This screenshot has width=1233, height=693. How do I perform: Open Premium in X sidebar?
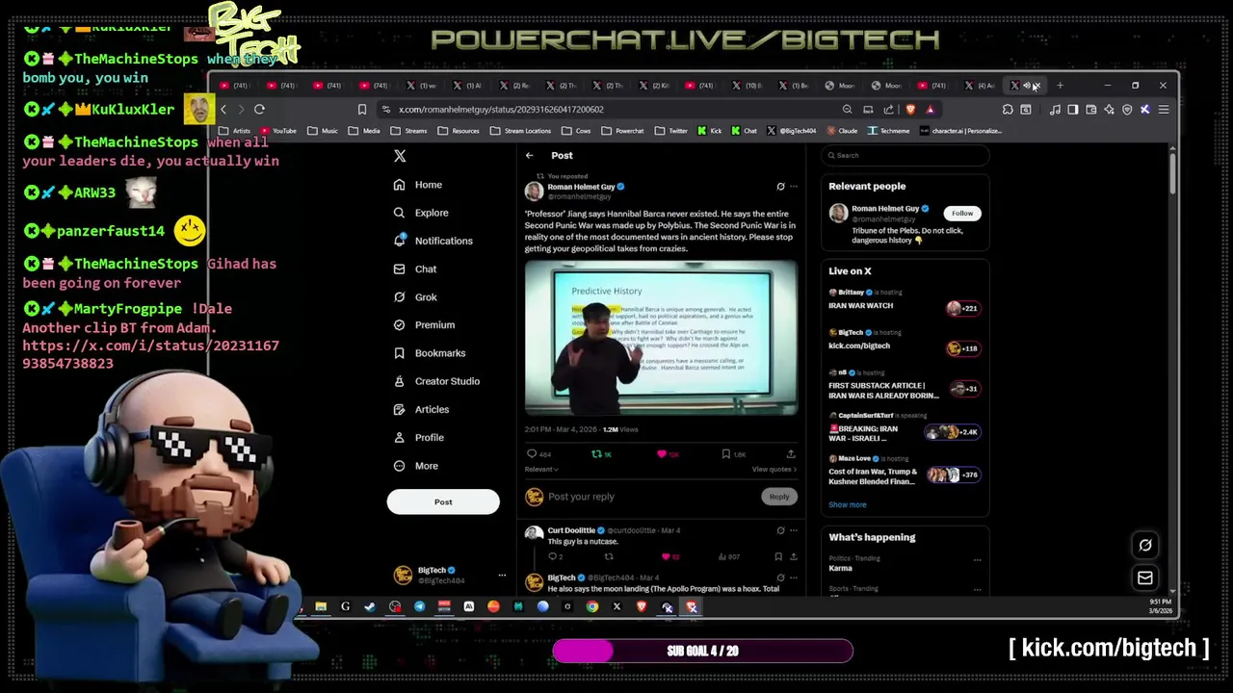pos(424,325)
